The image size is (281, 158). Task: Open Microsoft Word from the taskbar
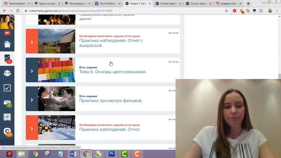[x=73, y=154]
